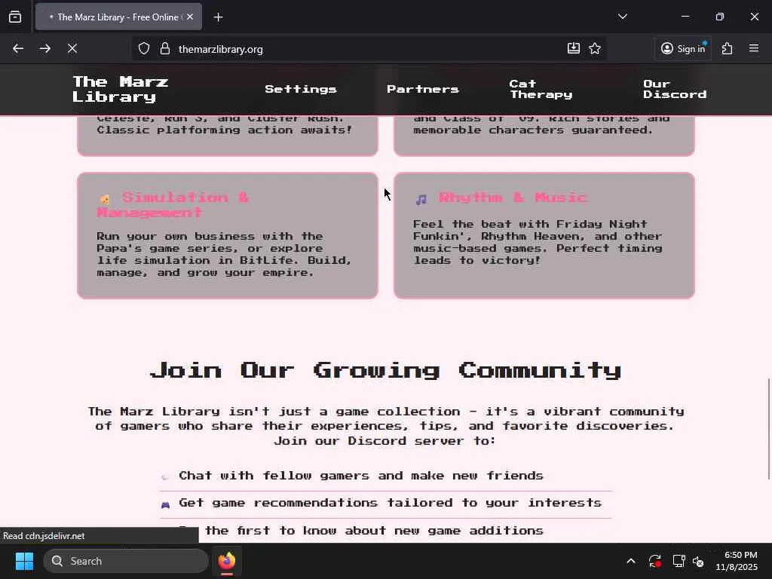Open the Windows Start menu

click(x=24, y=561)
